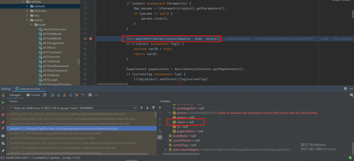Toggle Mute Breakpoints icon
The width and height of the screenshot is (354, 161).
[x=3, y=128]
